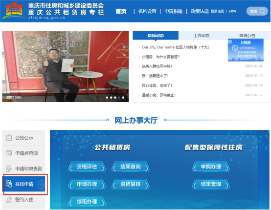The width and height of the screenshot is (271, 210).
Task: Click the 在线申请 sidebar icon
Action: coord(9,184)
